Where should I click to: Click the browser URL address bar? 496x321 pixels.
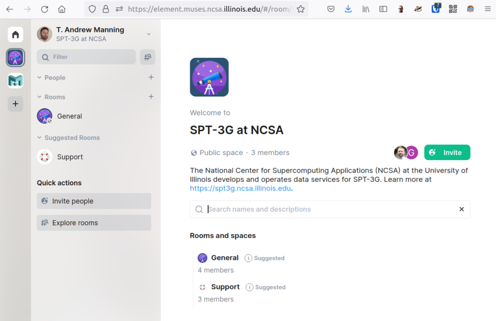click(210, 9)
